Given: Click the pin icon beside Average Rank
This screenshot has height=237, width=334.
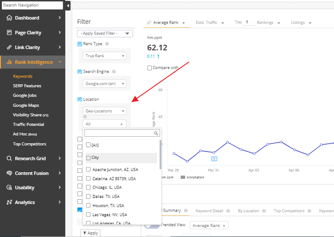Looking at the screenshot, I should tap(149, 22).
